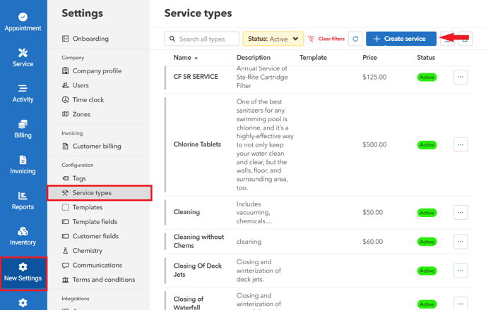Open the three-dot menu for Chlorine Tablets

point(461,145)
